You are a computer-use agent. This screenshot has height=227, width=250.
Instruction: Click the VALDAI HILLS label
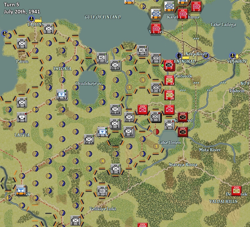tap(223, 201)
